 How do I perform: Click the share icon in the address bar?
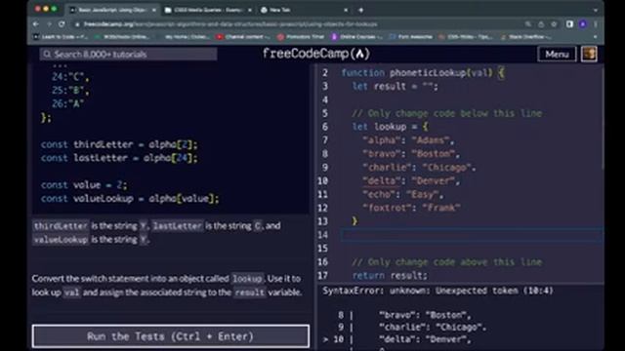[541, 24]
